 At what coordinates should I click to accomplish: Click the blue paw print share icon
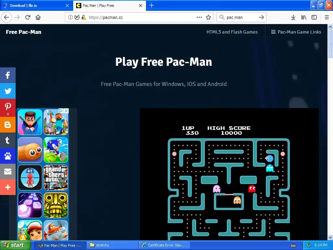tap(8, 156)
